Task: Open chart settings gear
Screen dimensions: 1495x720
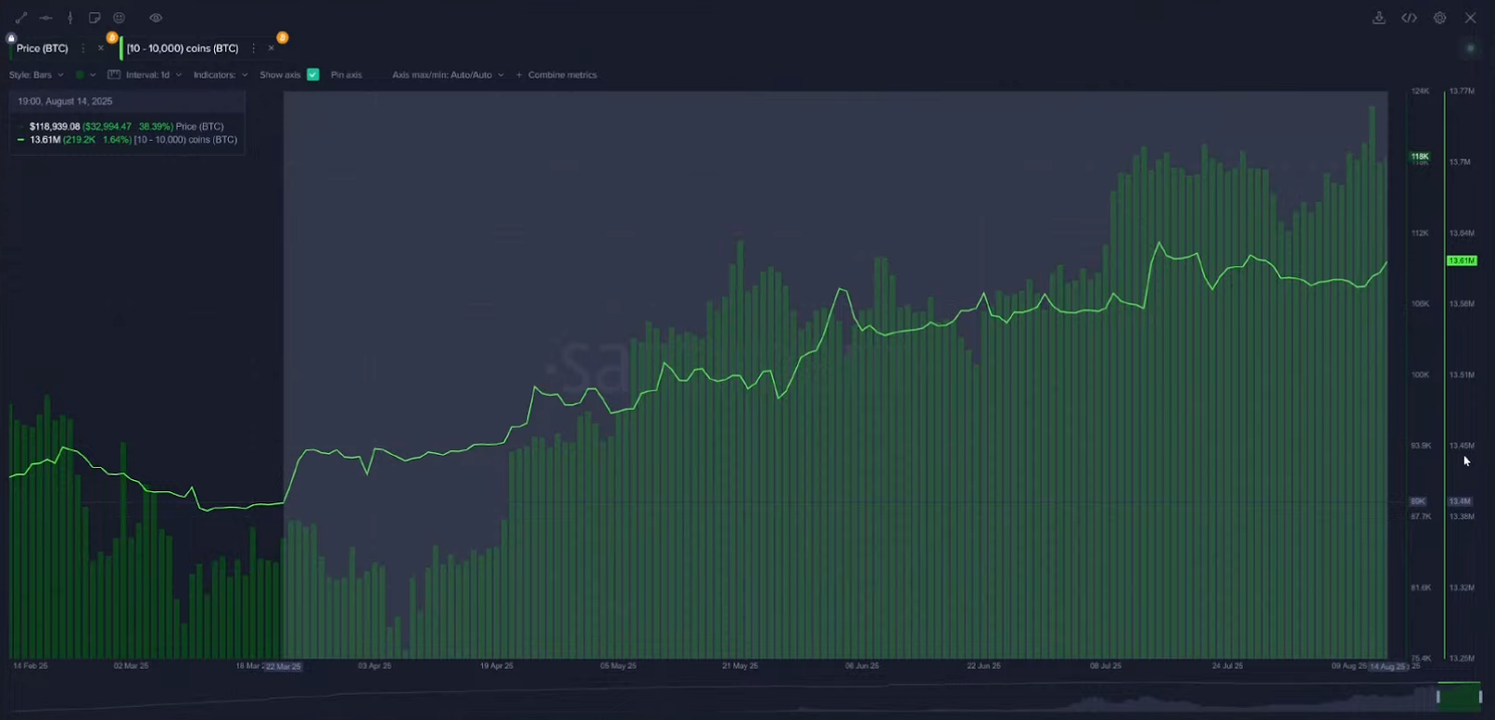Action: point(1440,18)
